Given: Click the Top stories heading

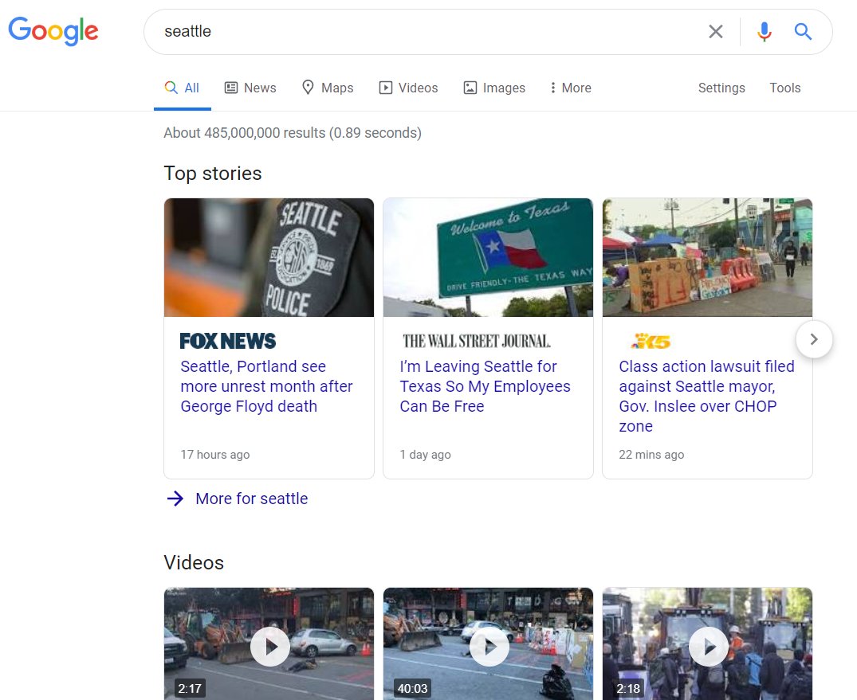Looking at the screenshot, I should pyautogui.click(x=213, y=173).
